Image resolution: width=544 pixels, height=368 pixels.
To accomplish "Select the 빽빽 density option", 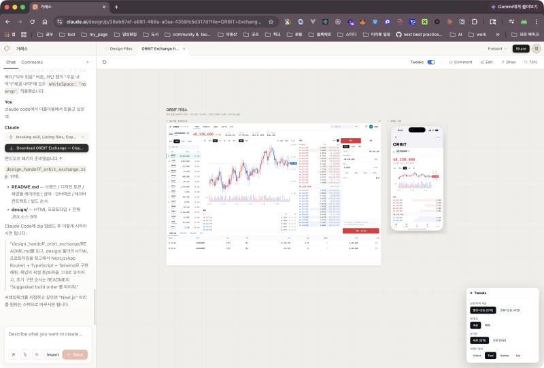I will [487, 325].
